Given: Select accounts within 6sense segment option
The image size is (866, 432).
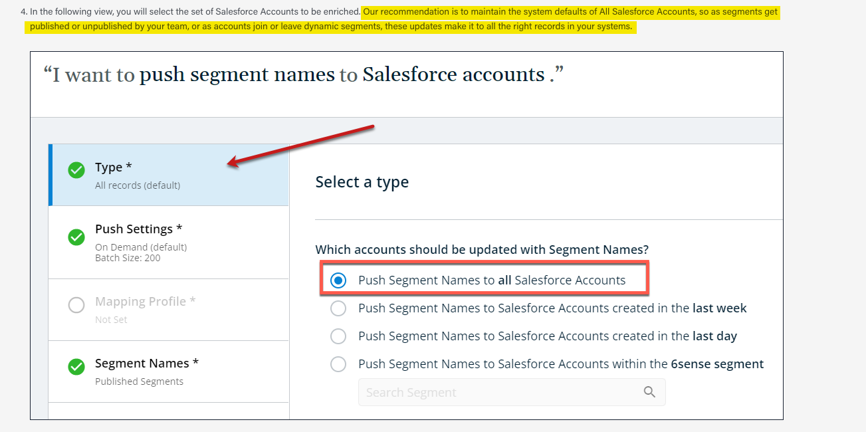Looking at the screenshot, I should click(x=338, y=364).
